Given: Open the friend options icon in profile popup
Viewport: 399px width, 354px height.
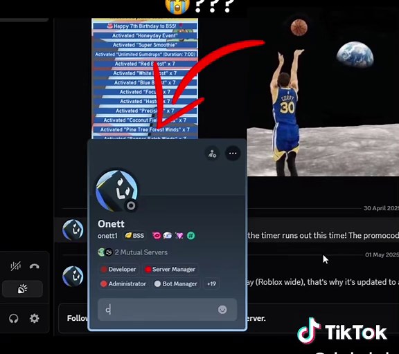Looking at the screenshot, I should coord(212,153).
